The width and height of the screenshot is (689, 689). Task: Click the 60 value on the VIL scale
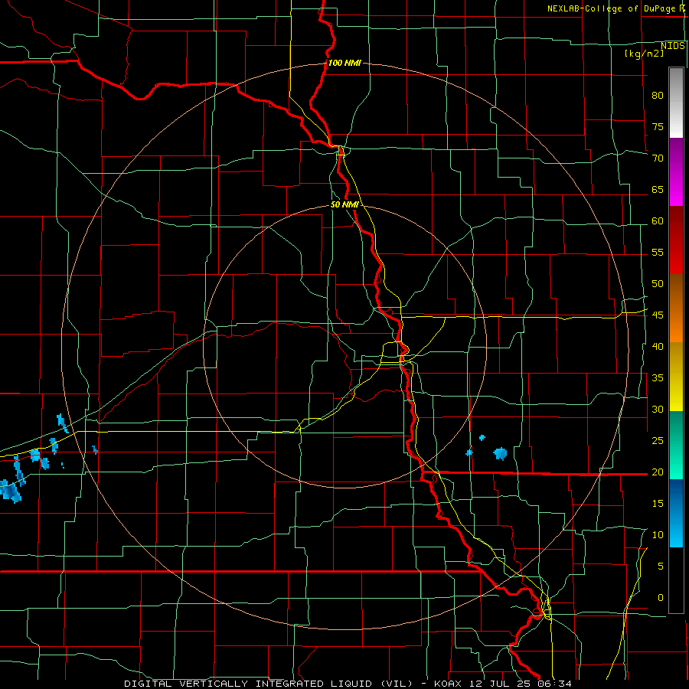658,221
